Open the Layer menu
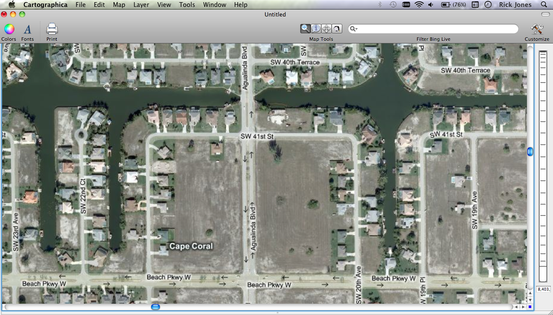The image size is (553, 315). click(141, 5)
